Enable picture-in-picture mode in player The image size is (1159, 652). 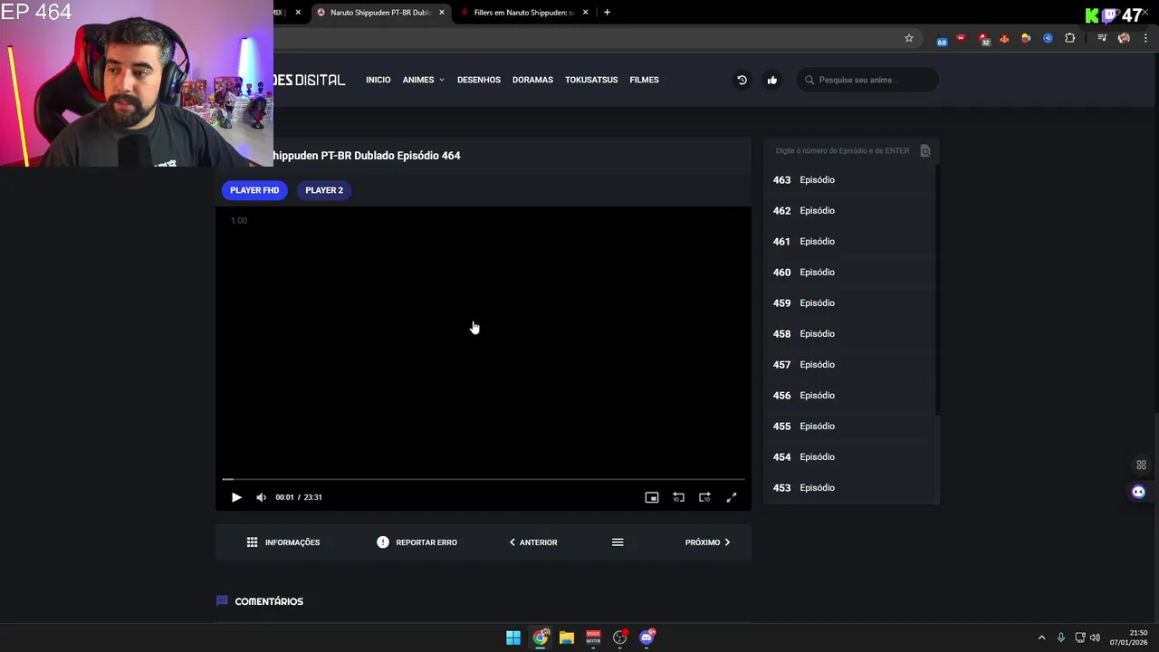pos(651,497)
